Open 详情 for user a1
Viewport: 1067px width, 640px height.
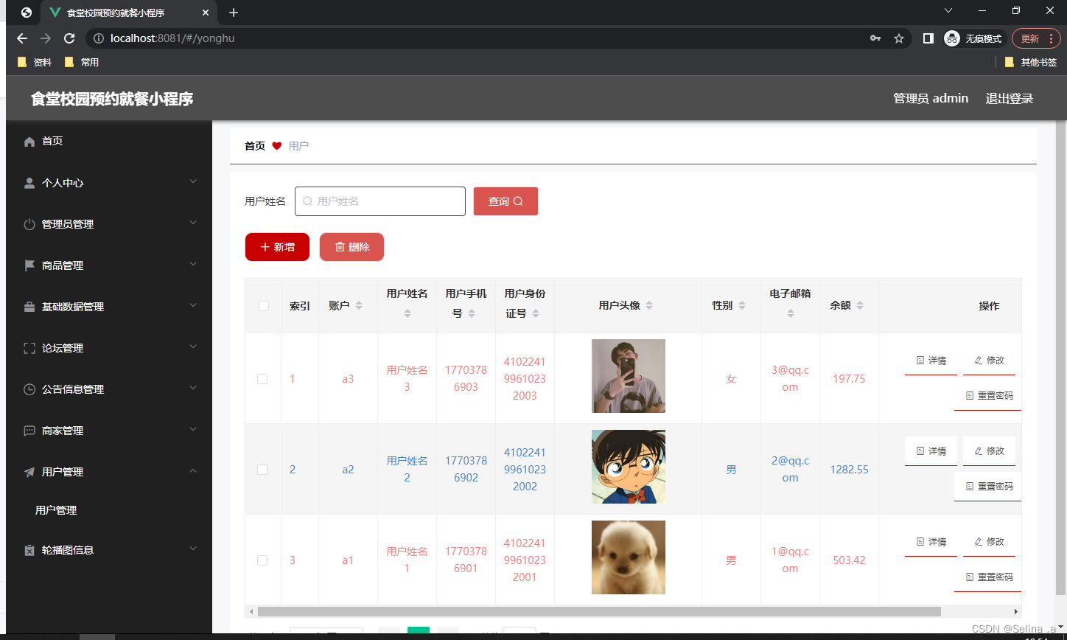[x=931, y=542]
